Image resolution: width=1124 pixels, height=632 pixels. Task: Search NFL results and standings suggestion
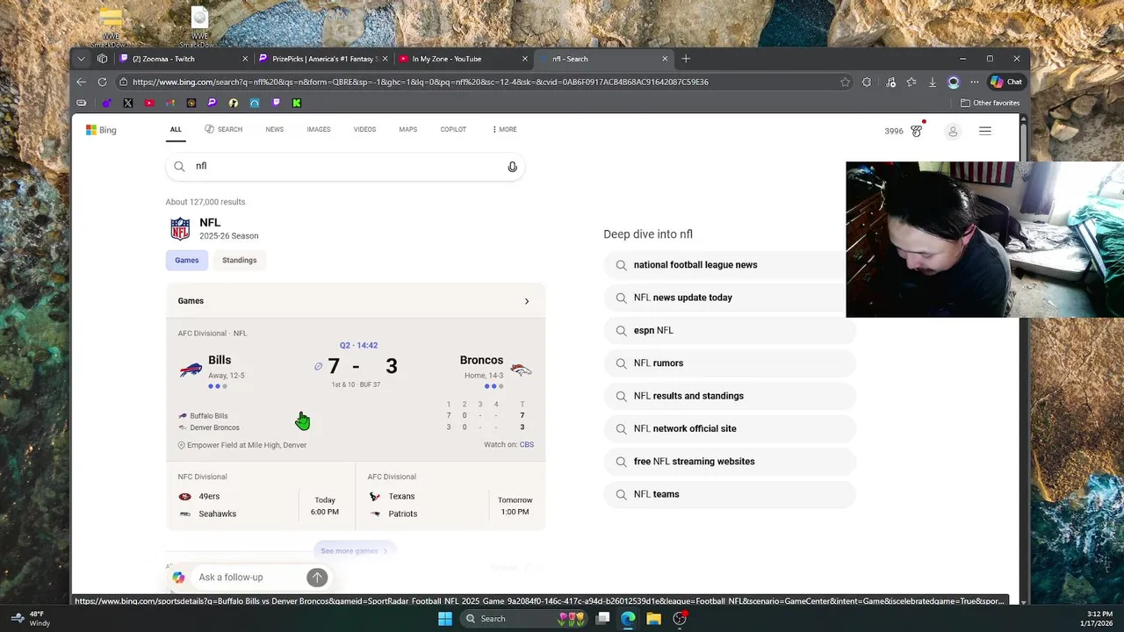(730, 396)
